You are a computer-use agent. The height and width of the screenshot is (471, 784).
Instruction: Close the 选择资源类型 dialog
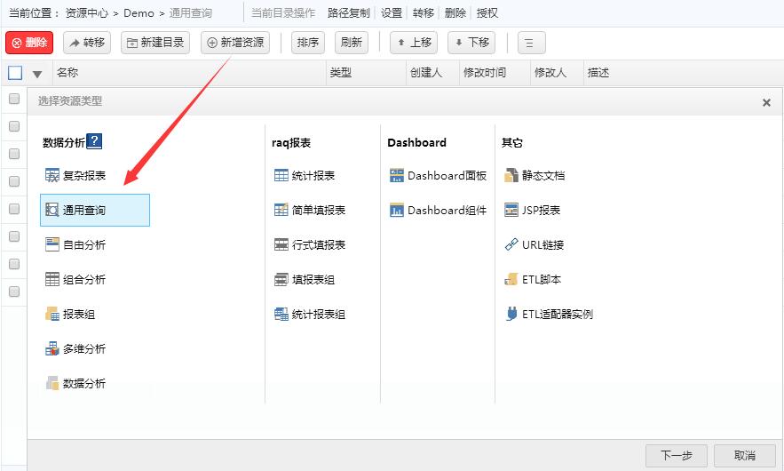pos(766,103)
